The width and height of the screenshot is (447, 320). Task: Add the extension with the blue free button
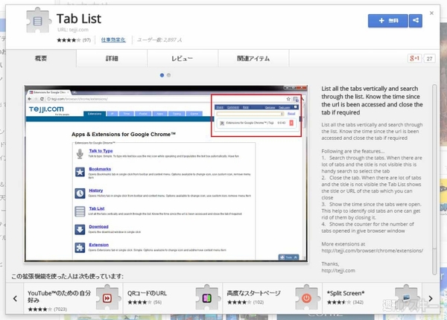coord(387,21)
